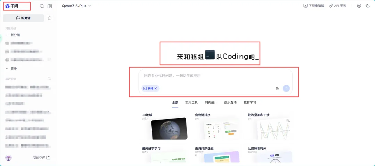This screenshot has width=375, height=166.
Task: Start a new chat with 新对话
Action: tap(23, 18)
